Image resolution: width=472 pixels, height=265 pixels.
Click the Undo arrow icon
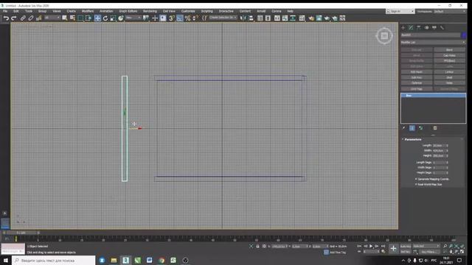[6, 18]
